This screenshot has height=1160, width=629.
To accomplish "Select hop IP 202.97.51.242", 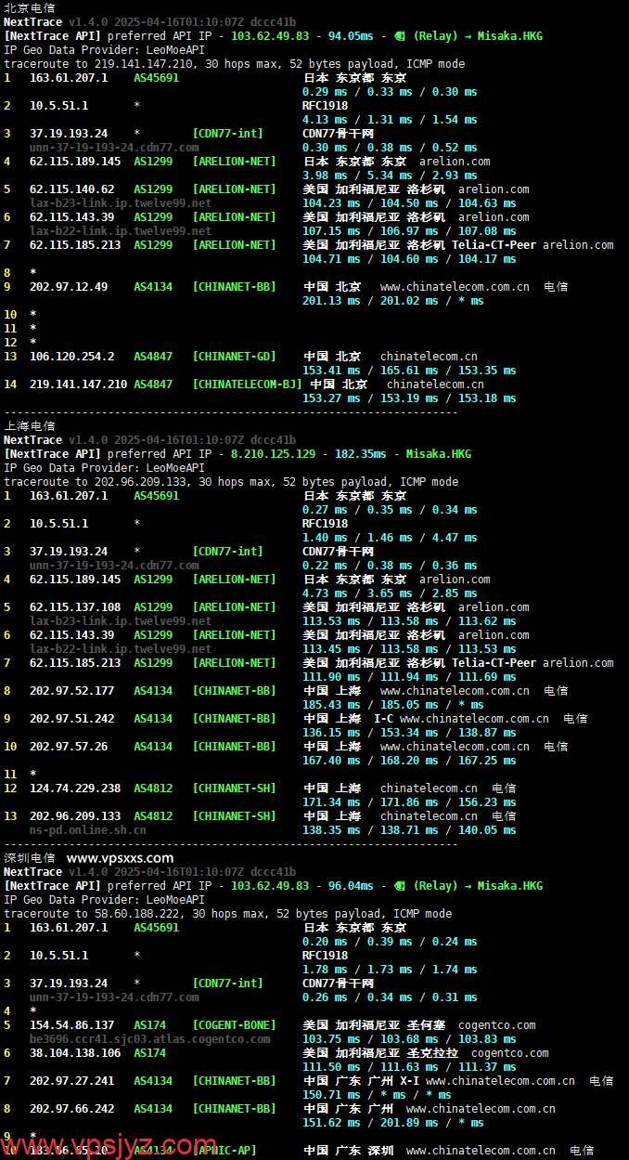I will click(x=72, y=718).
